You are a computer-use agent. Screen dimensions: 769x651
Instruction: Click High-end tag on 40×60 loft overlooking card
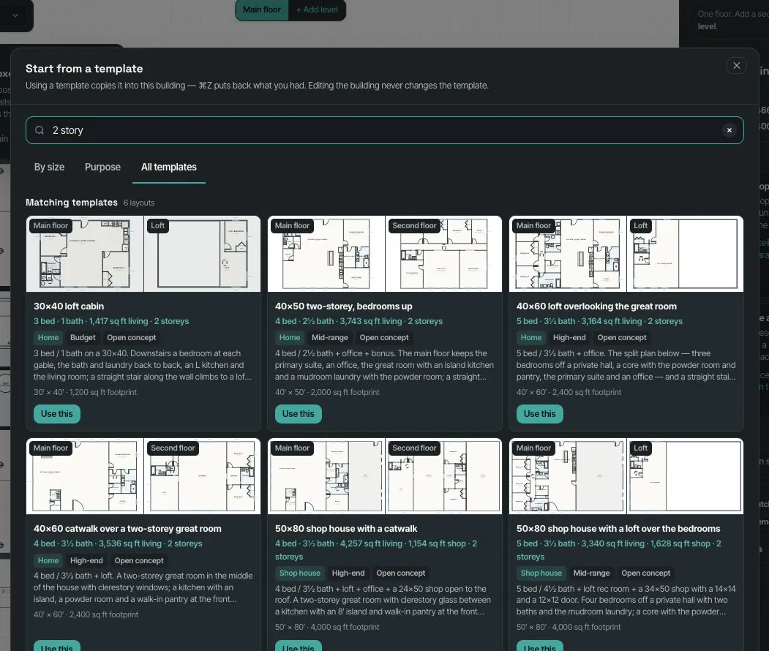coord(569,338)
